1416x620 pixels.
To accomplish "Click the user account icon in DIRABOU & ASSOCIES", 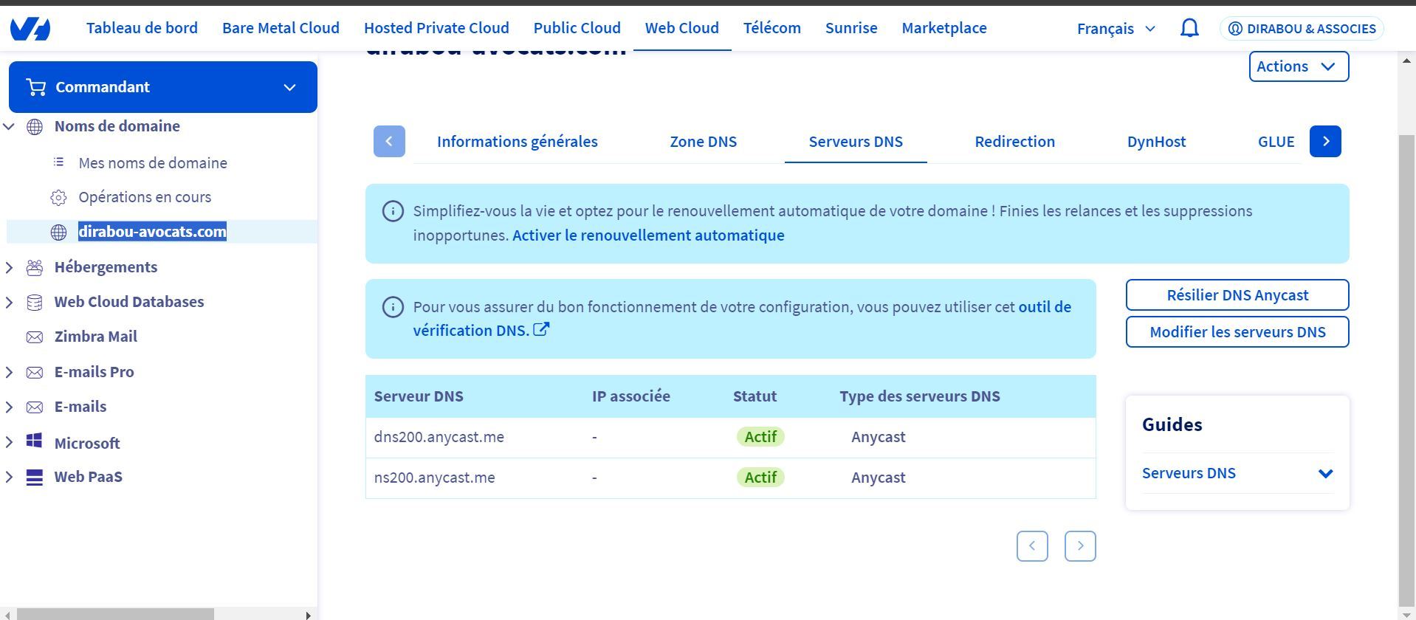I will [x=1235, y=29].
